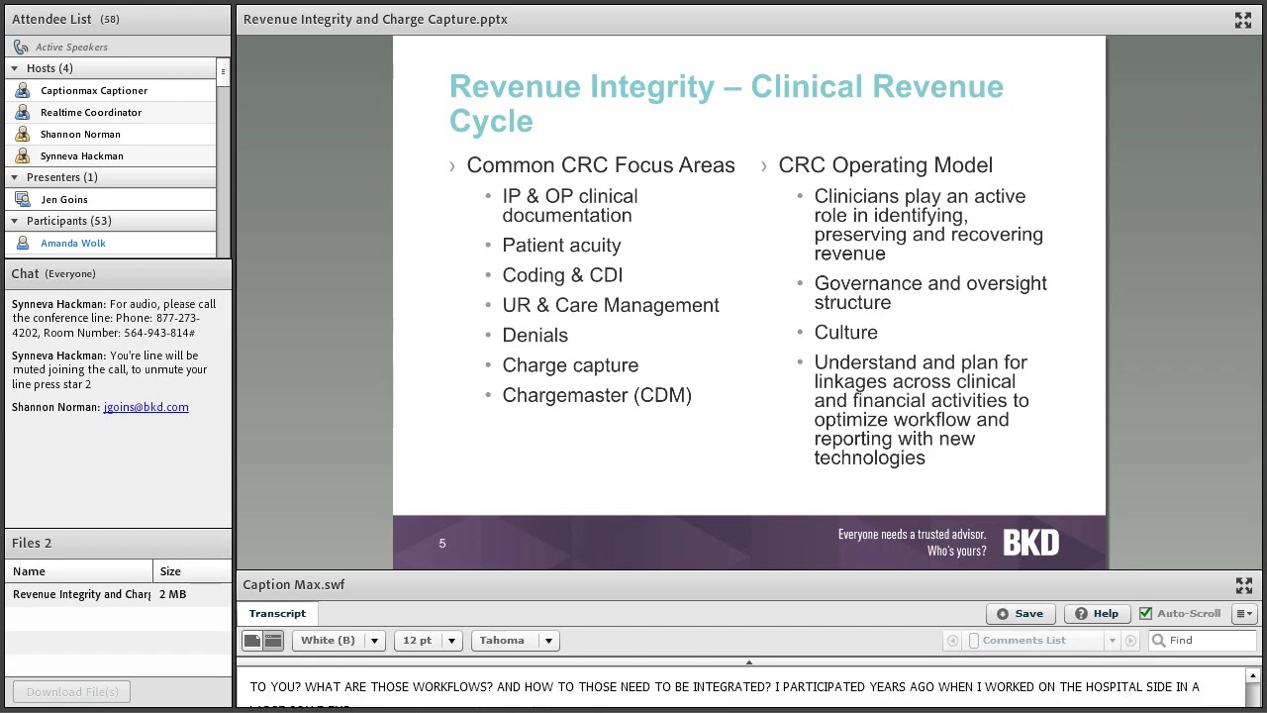Collapse the Hosts (4) group

(14, 68)
